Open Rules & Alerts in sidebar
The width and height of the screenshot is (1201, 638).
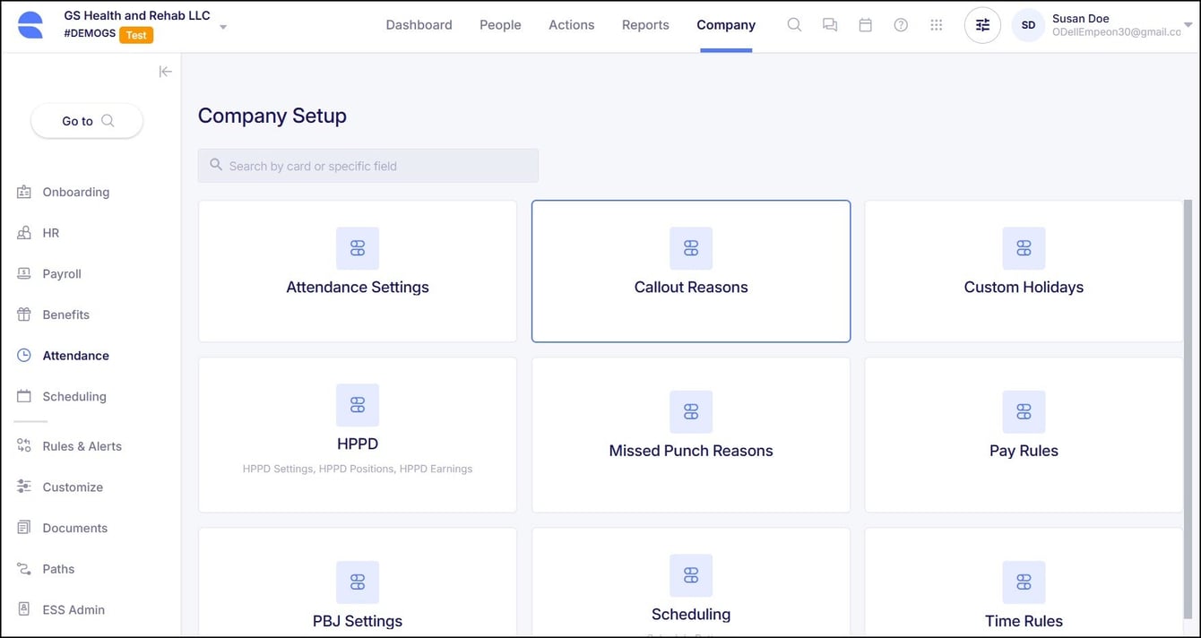point(82,446)
